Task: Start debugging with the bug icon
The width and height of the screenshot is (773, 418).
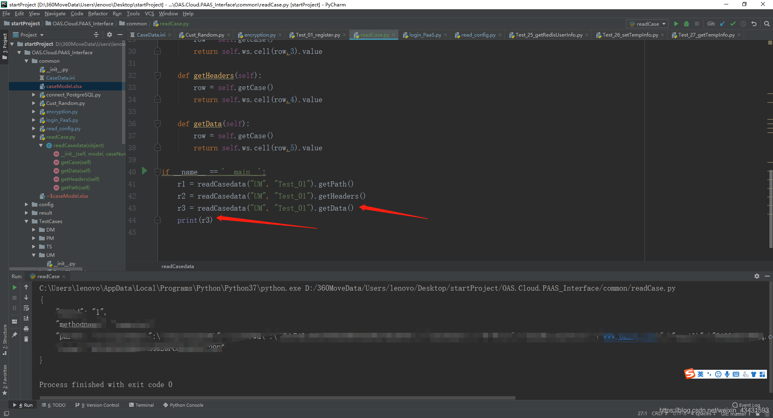Action: click(686, 24)
